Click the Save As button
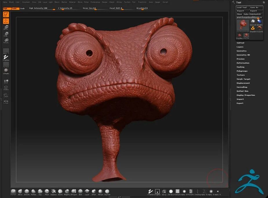 point(256,7)
